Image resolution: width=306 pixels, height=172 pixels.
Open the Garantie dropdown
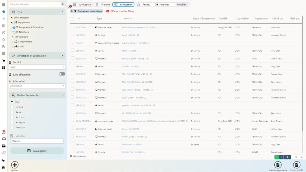click(37, 141)
